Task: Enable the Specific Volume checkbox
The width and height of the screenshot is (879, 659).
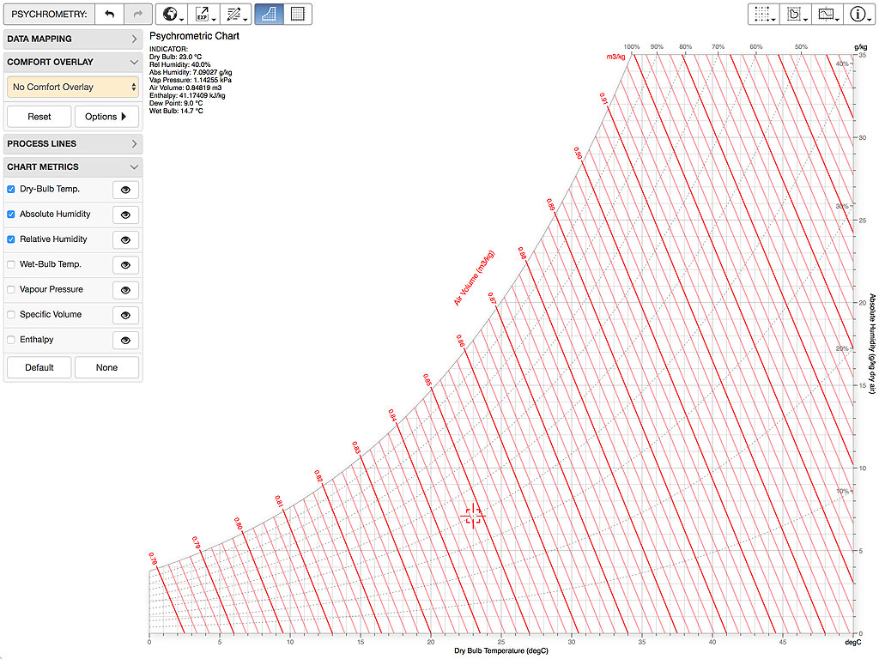Action: (x=10, y=315)
